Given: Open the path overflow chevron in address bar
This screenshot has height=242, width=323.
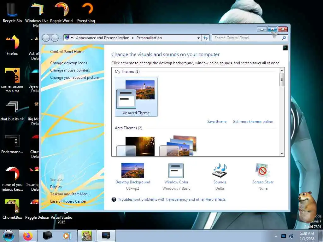Looking at the screenshot, I should 72,38.
